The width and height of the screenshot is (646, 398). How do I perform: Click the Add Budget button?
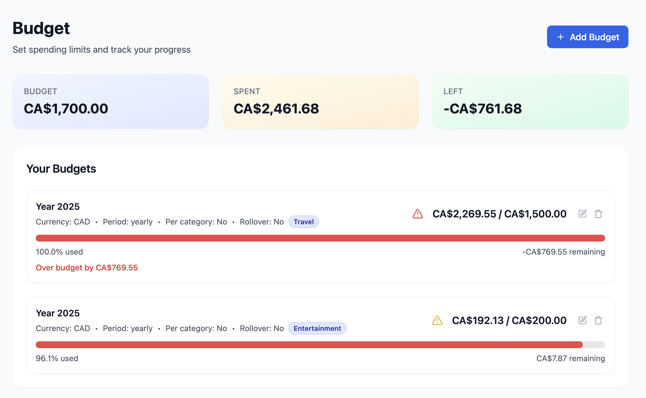click(587, 37)
